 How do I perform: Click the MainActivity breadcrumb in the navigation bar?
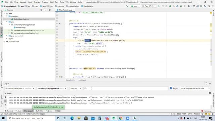point(87,6)
